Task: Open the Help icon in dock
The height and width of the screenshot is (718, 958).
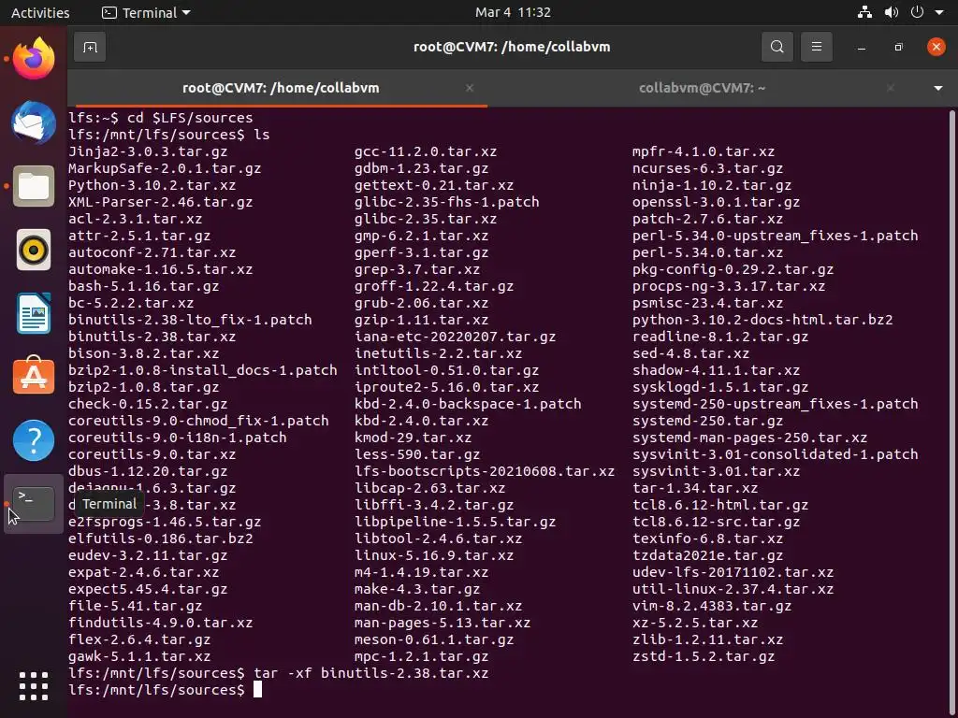Action: [34, 440]
